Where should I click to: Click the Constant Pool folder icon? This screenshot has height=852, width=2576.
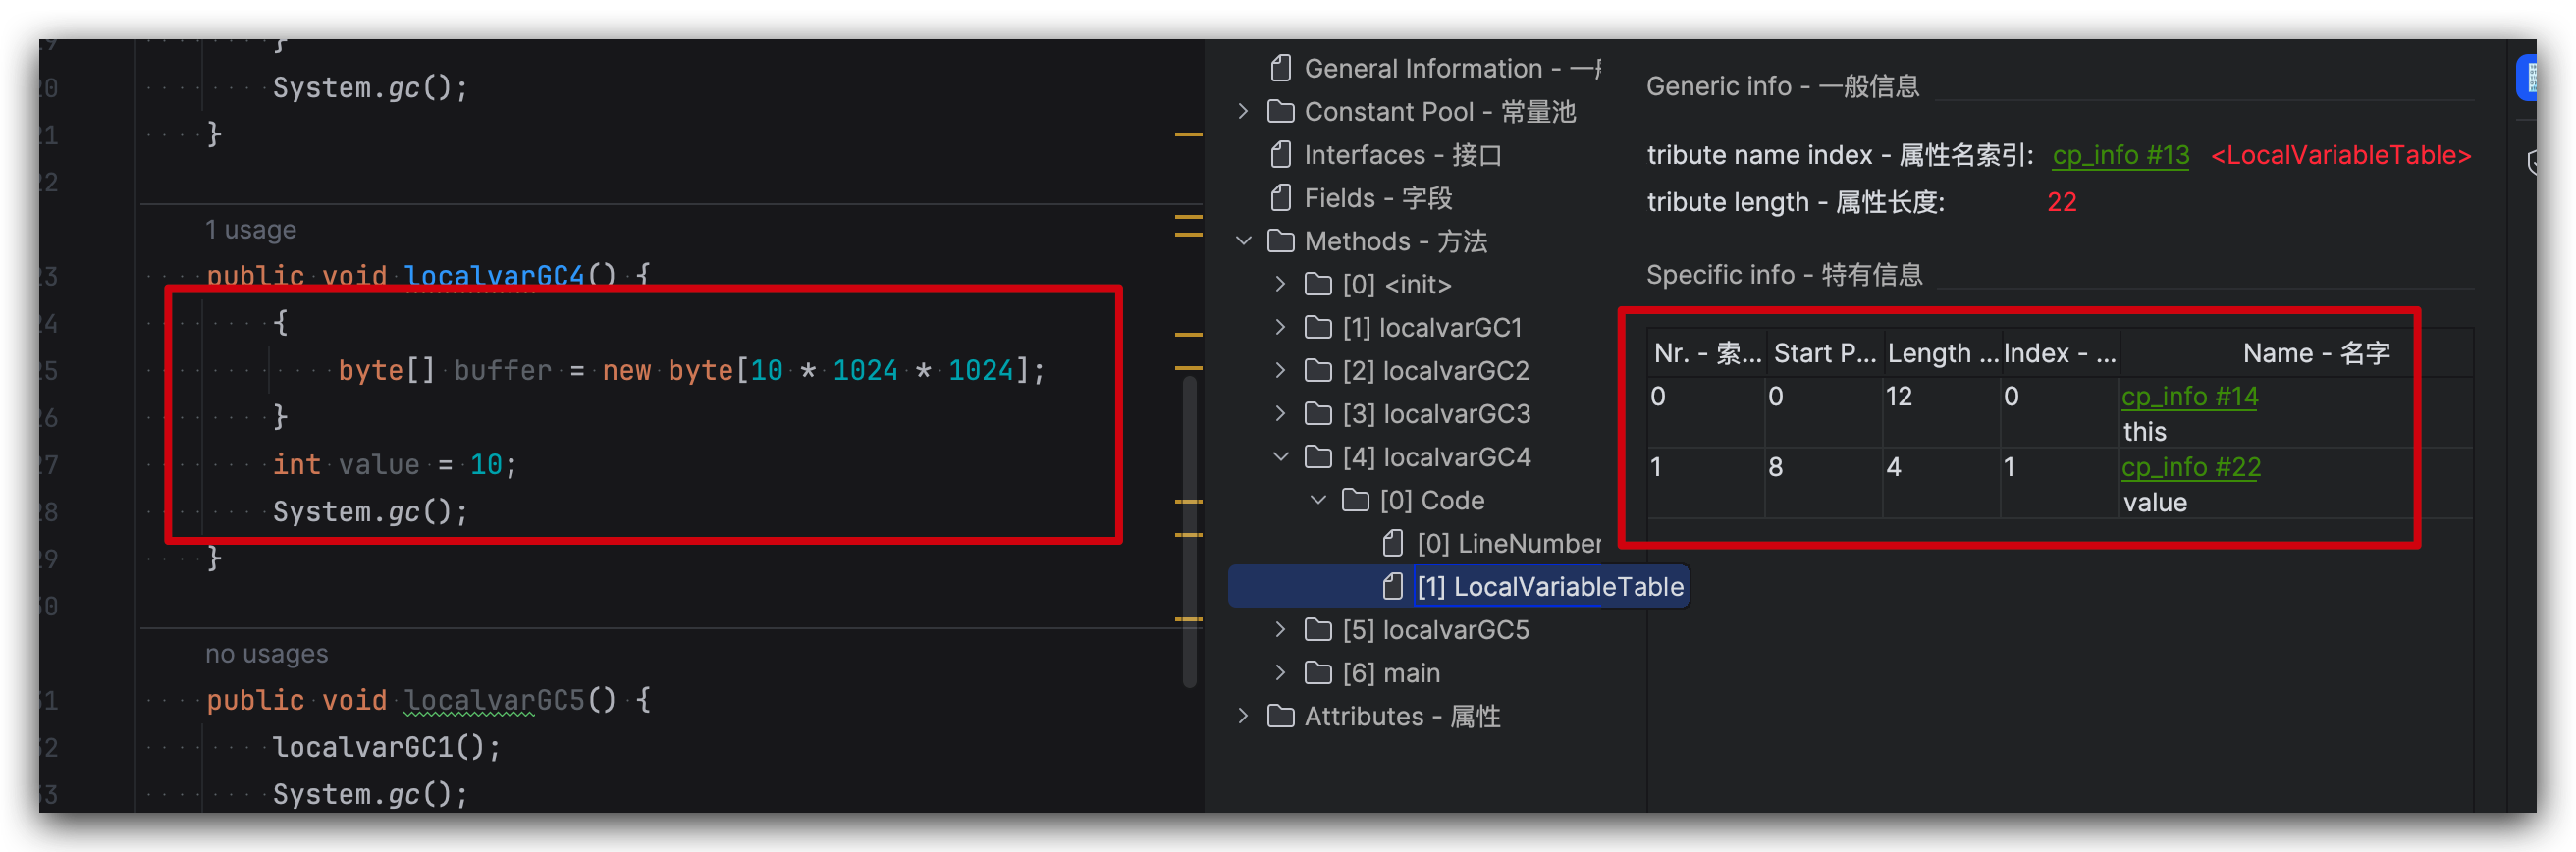click(1281, 111)
